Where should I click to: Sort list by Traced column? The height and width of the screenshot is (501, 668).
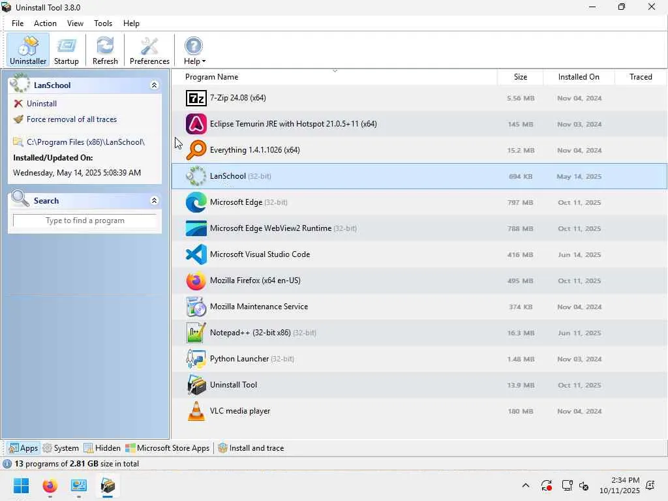[641, 77]
